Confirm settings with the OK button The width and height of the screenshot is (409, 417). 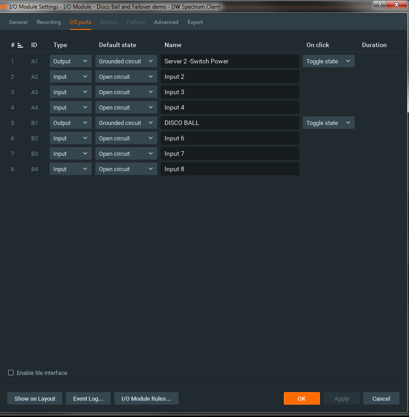(x=301, y=398)
